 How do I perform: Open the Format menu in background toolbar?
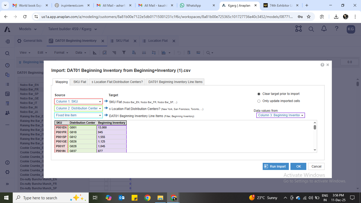pyautogui.click(x=61, y=53)
